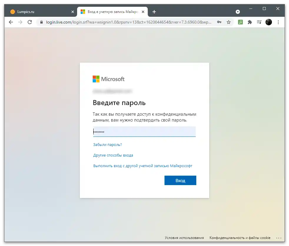The width and height of the screenshot is (289, 246).
Task: Click the saved passwords key icon
Action: click(x=219, y=22)
